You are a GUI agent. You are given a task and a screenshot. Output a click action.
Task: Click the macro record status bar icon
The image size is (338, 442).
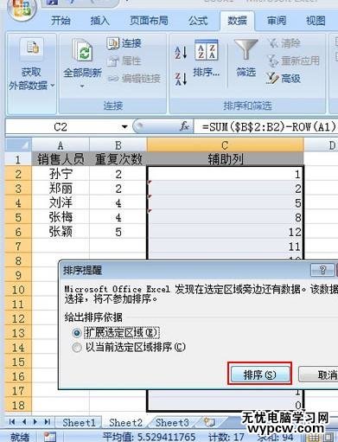[49, 437]
